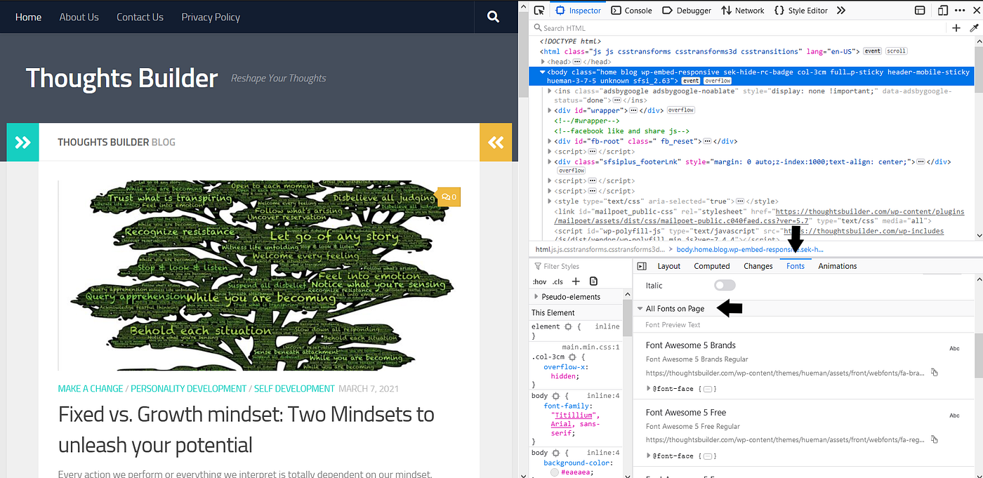Select the Layout sidebar tab
The image size is (983, 478).
(x=669, y=266)
